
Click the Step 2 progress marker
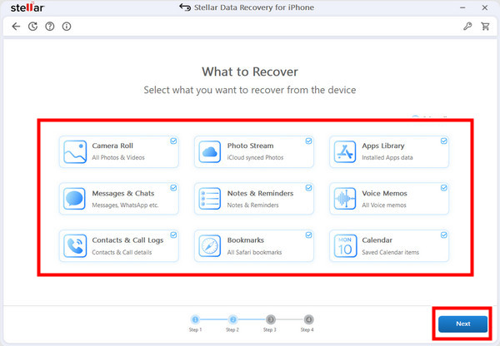point(233,319)
